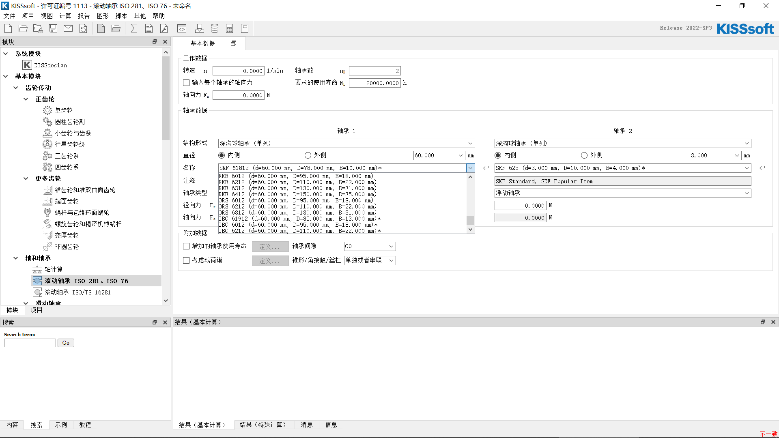Collapse the 轴和轴承 tree node
The height and width of the screenshot is (438, 779).
pos(16,258)
